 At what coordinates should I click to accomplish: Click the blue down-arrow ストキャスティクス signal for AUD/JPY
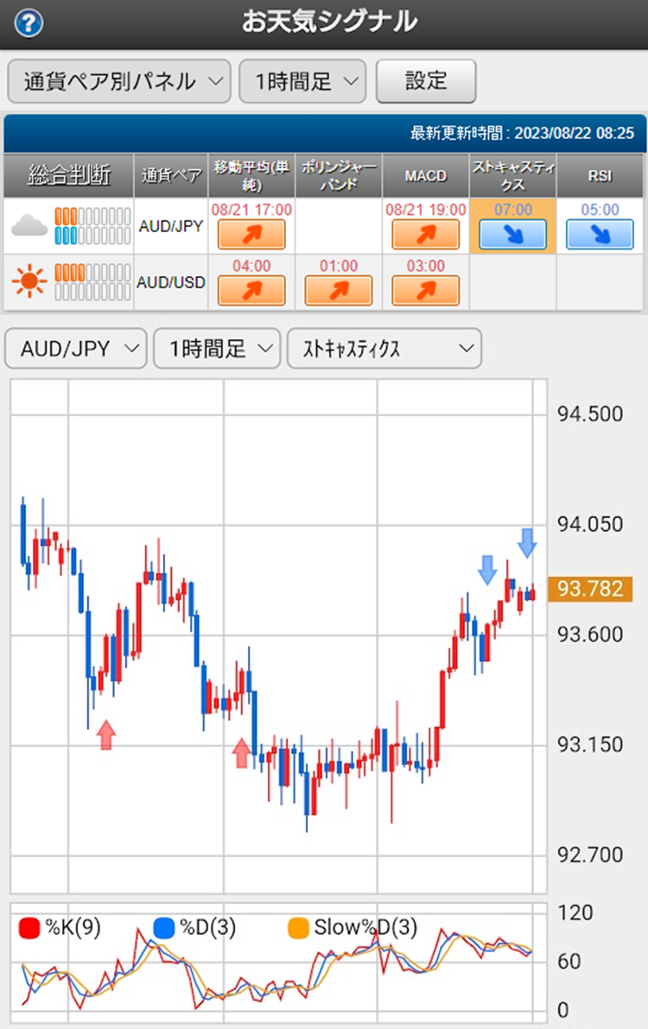pos(512,231)
